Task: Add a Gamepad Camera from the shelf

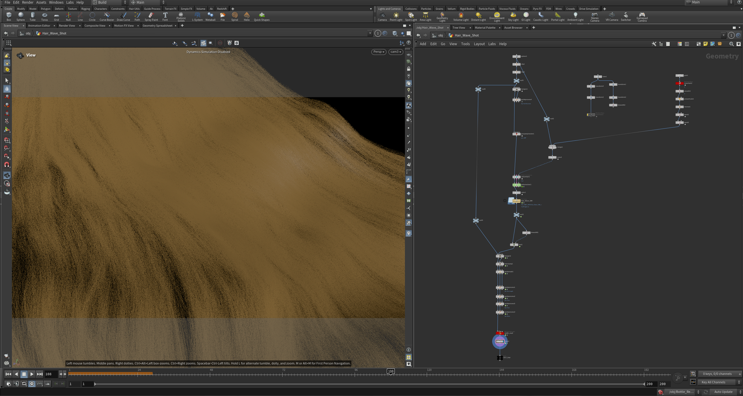Action: click(642, 17)
